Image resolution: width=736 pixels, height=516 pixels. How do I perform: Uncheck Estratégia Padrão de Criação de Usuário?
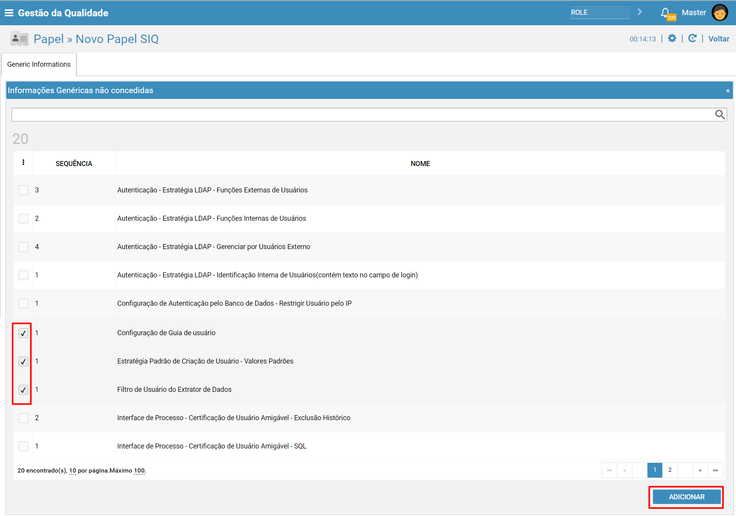pyautogui.click(x=24, y=361)
